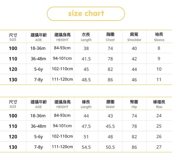172x154 pixels.
Task: Click the 45.5 waist value
Action: click(110, 126)
